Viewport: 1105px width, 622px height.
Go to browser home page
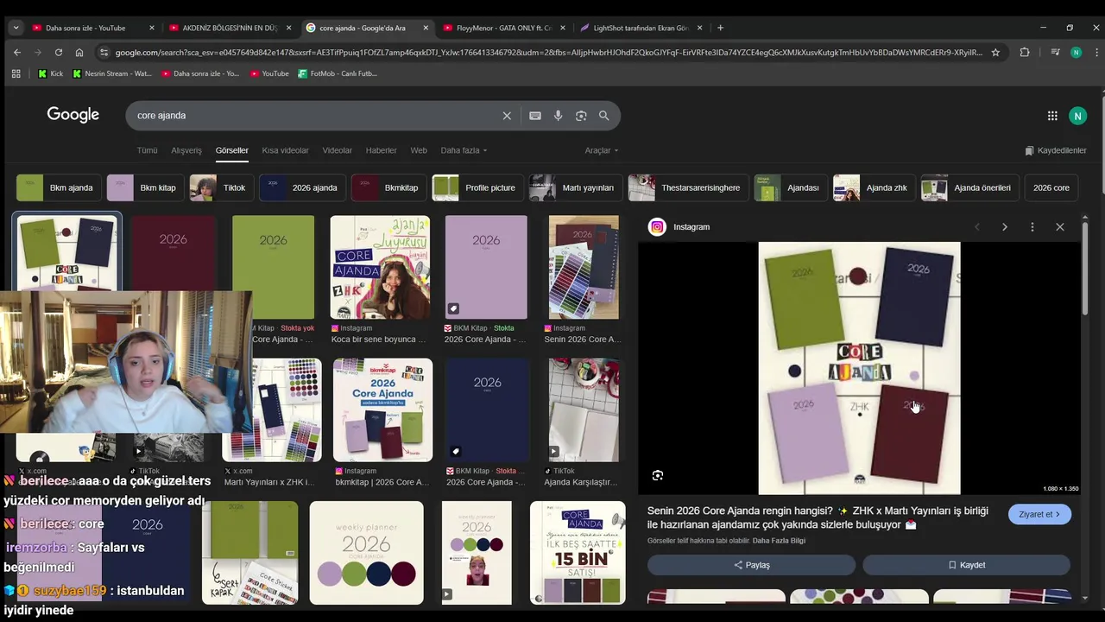(x=79, y=53)
